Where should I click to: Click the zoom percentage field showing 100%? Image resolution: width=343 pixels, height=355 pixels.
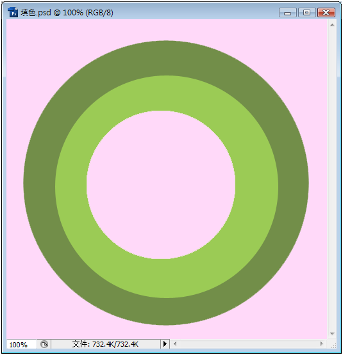pos(22,345)
